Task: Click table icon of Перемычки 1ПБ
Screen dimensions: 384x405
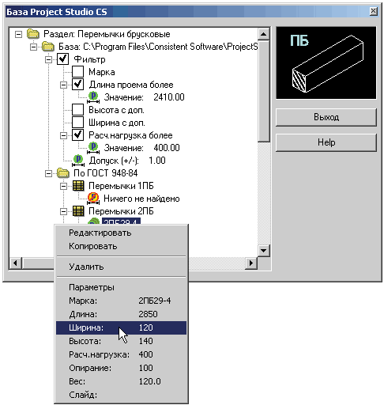Action: pos(78,186)
